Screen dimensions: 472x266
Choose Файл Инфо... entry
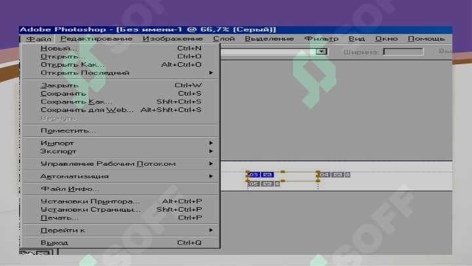click(x=121, y=189)
